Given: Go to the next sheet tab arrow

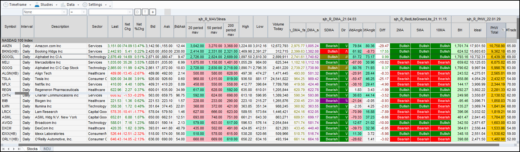Looking at the screenshot, I should pos(14,149).
